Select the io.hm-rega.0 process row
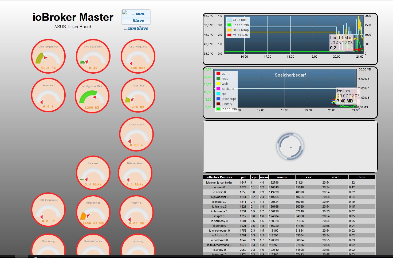Image resolution: width=393 pixels, height=258 pixels. (x=289, y=211)
